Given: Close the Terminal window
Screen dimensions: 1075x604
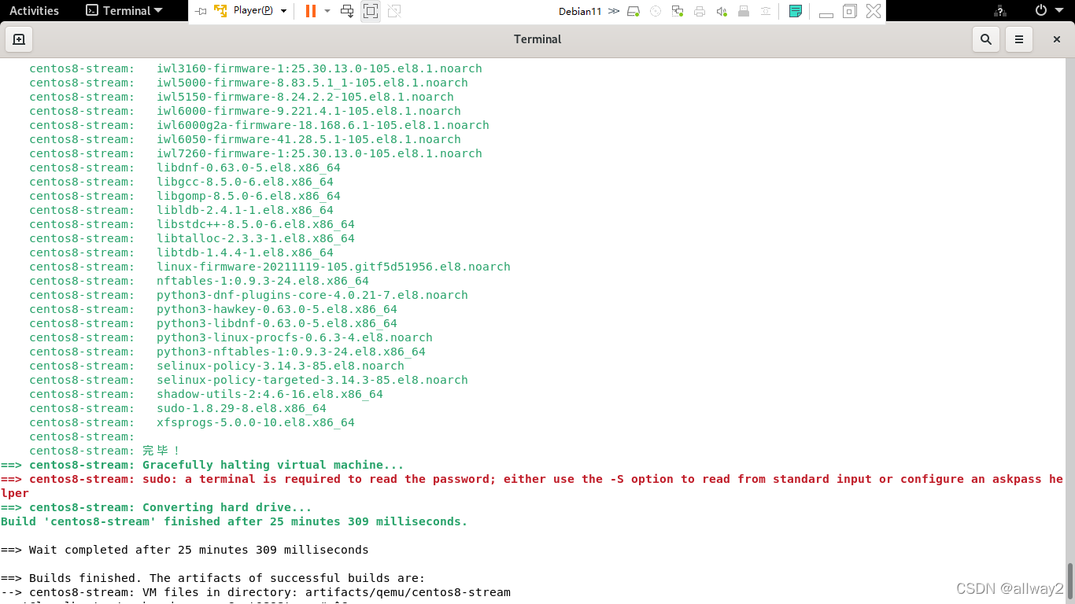Looking at the screenshot, I should coord(1057,39).
